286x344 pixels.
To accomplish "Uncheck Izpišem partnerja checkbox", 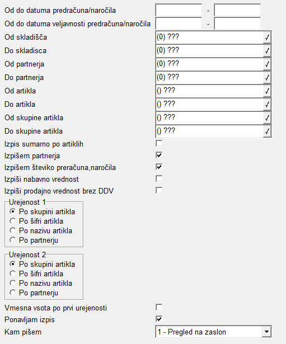I will [x=159, y=155].
